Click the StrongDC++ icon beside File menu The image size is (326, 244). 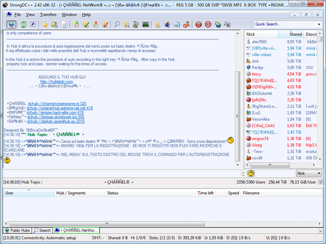tap(9, 14)
